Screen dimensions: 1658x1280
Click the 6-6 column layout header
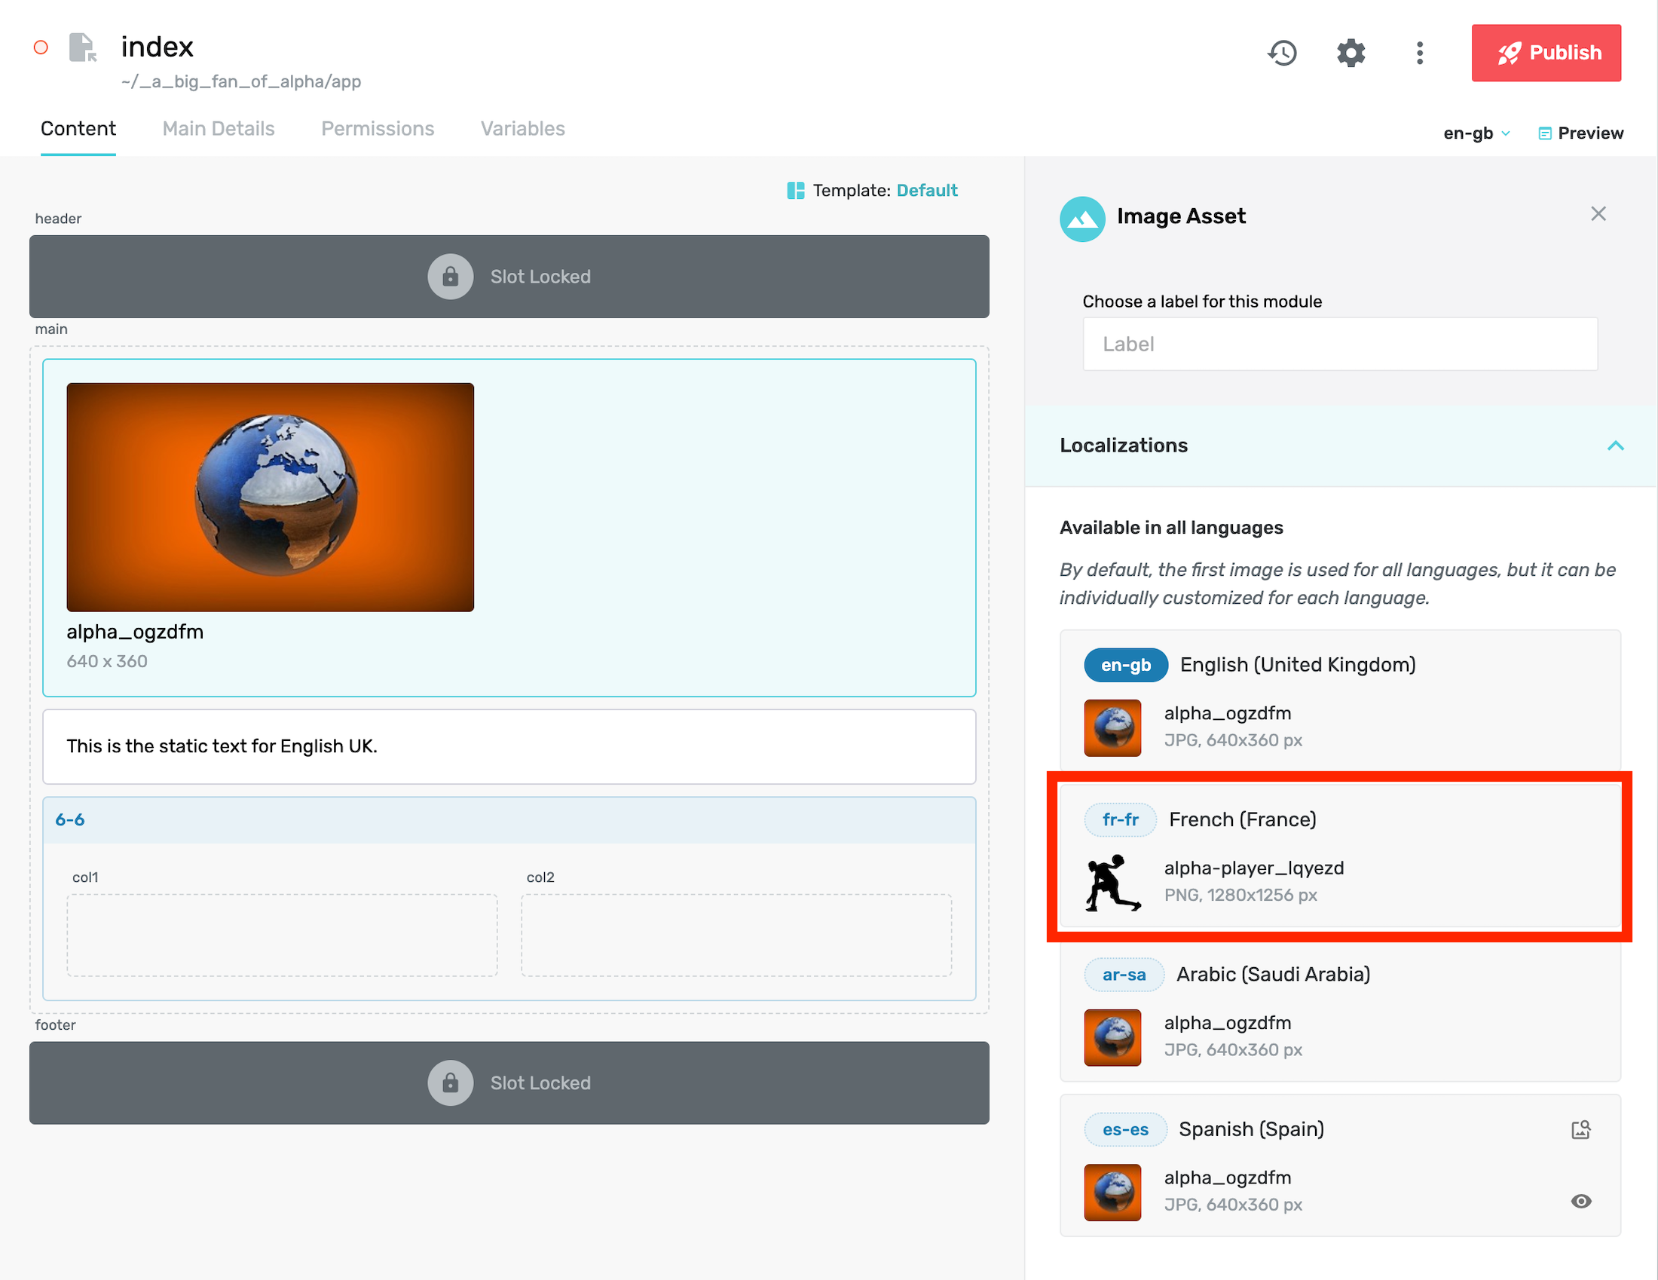pyautogui.click(x=509, y=820)
